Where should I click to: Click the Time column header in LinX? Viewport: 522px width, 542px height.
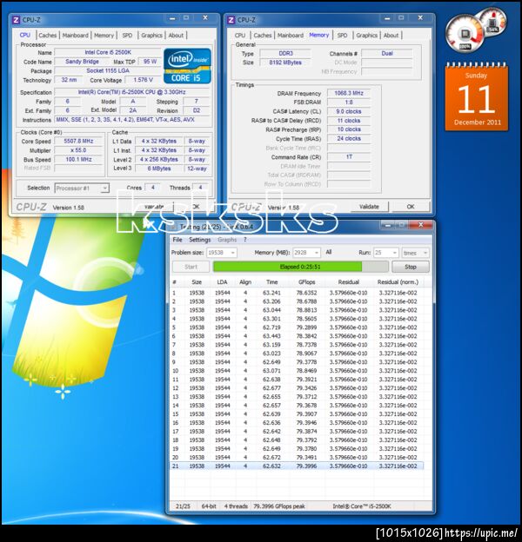pyautogui.click(x=271, y=282)
